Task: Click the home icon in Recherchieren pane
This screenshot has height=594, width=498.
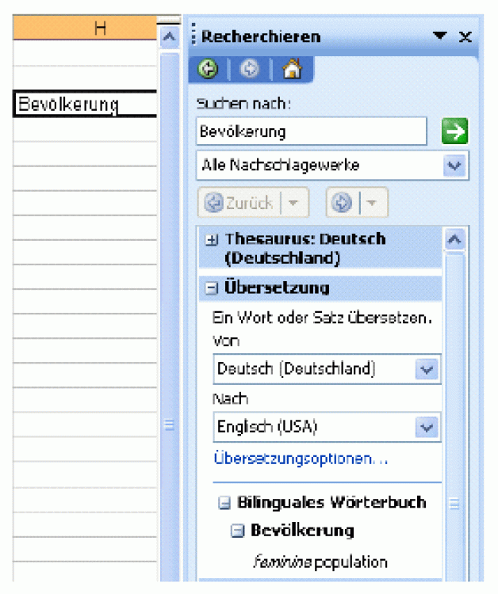Action: [x=291, y=70]
